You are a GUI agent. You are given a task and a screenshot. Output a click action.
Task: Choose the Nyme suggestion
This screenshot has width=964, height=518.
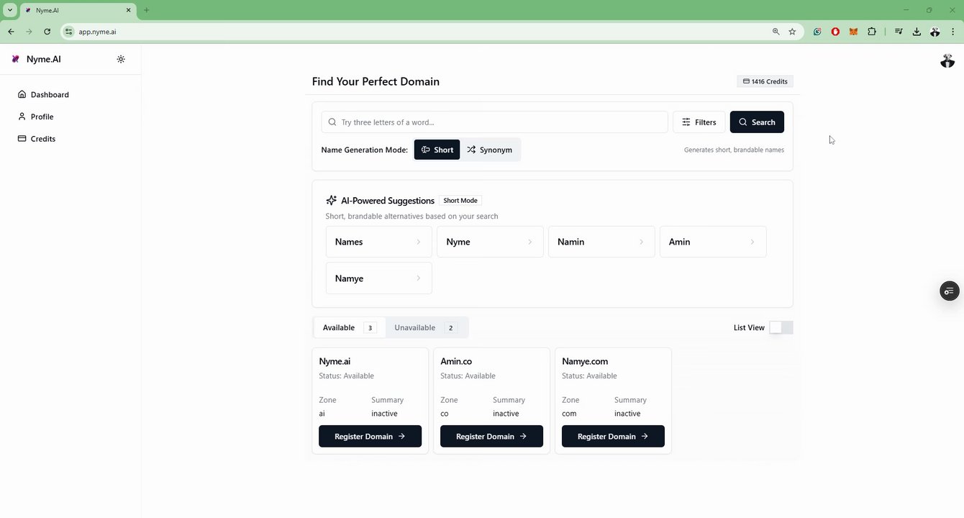click(490, 242)
